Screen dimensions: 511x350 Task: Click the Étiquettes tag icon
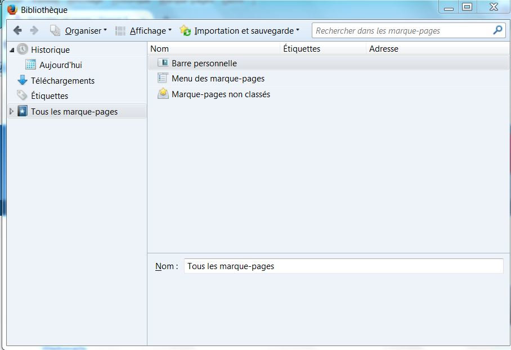22,96
